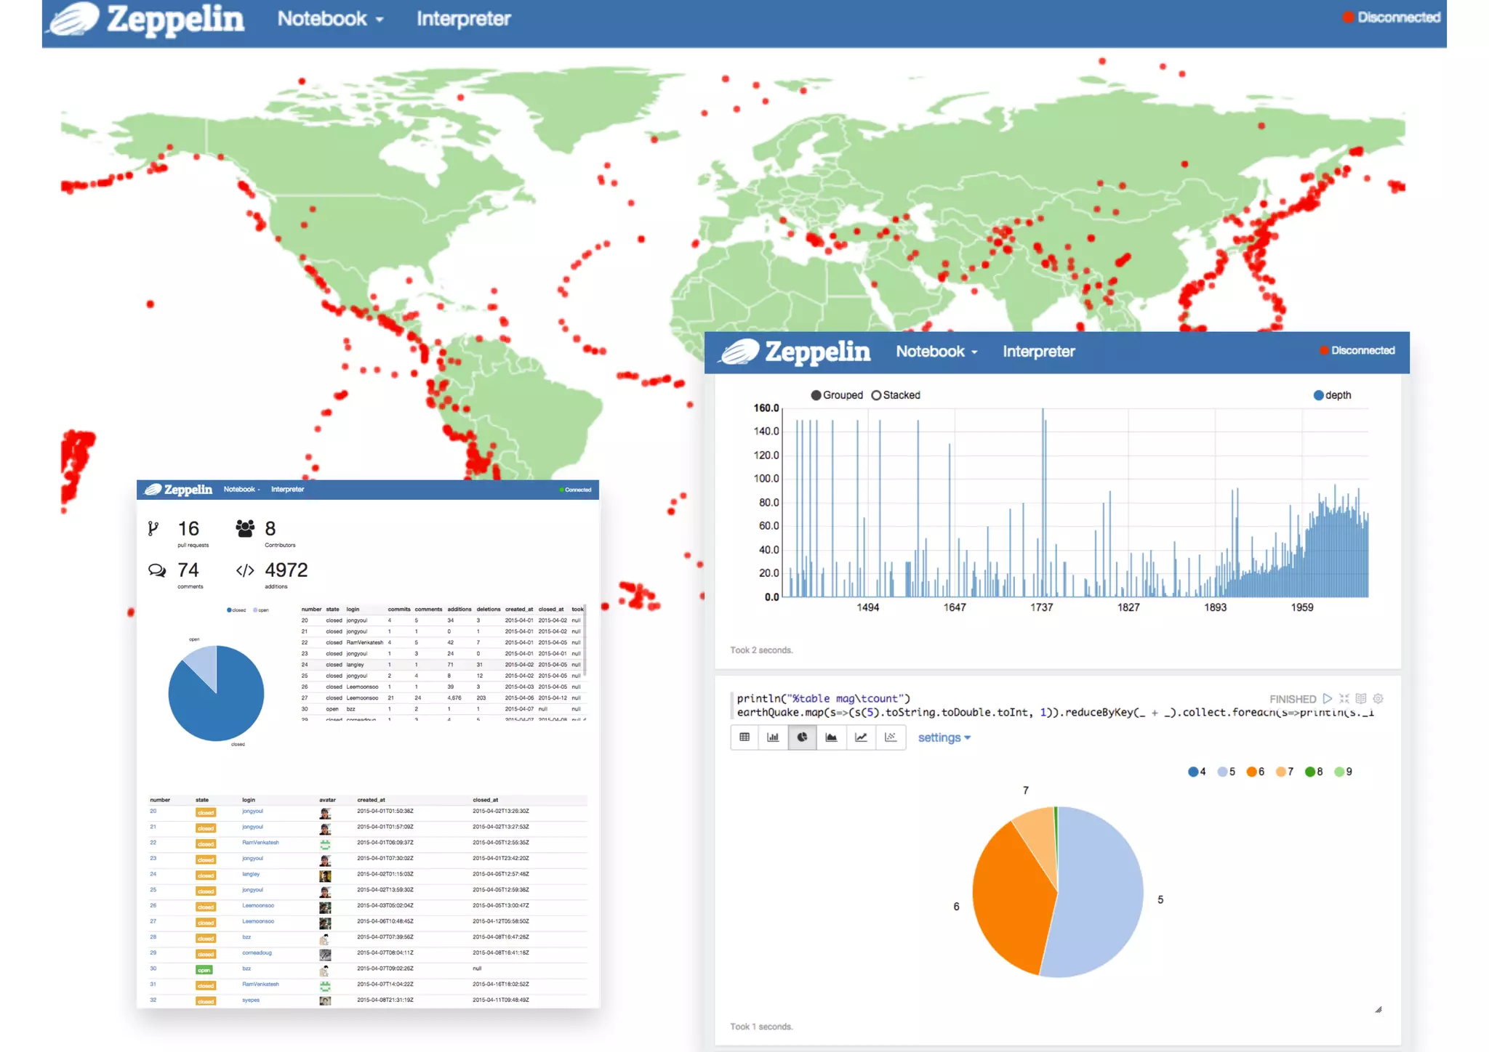Open Interpreter menu in top navbar

pos(463,19)
